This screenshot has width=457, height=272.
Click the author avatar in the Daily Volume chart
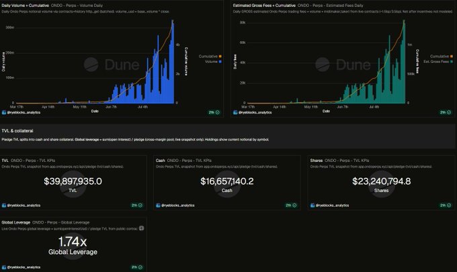coord(4,112)
